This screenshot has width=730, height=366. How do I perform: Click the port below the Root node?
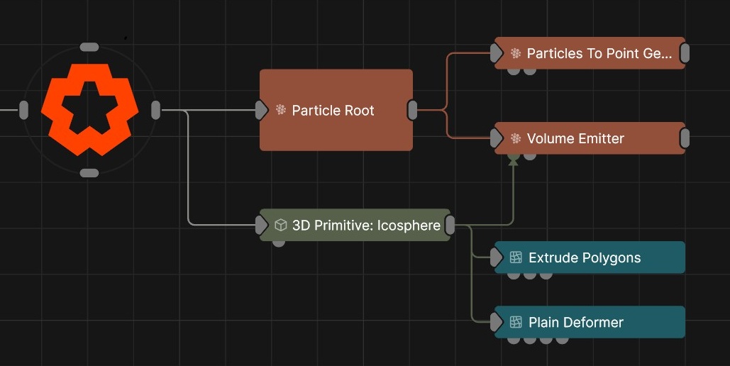point(89,173)
